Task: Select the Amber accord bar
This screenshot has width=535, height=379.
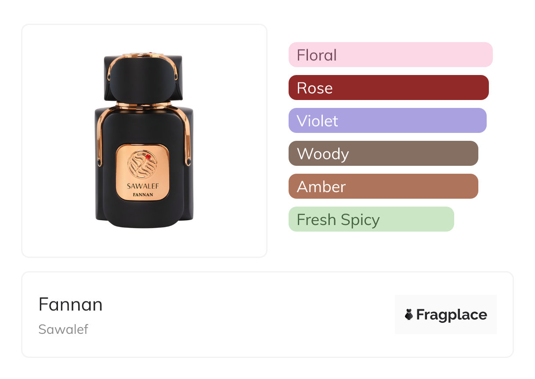Action: coord(383,186)
